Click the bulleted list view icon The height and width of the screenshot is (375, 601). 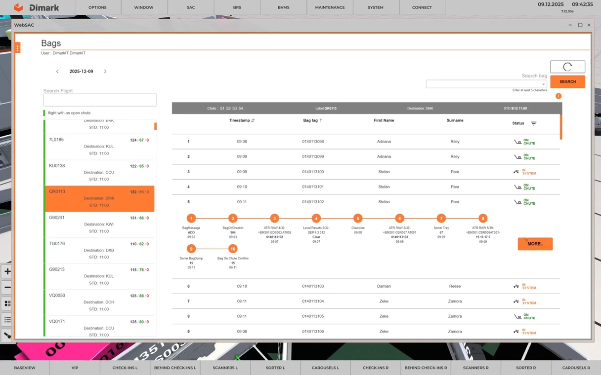coord(7,320)
